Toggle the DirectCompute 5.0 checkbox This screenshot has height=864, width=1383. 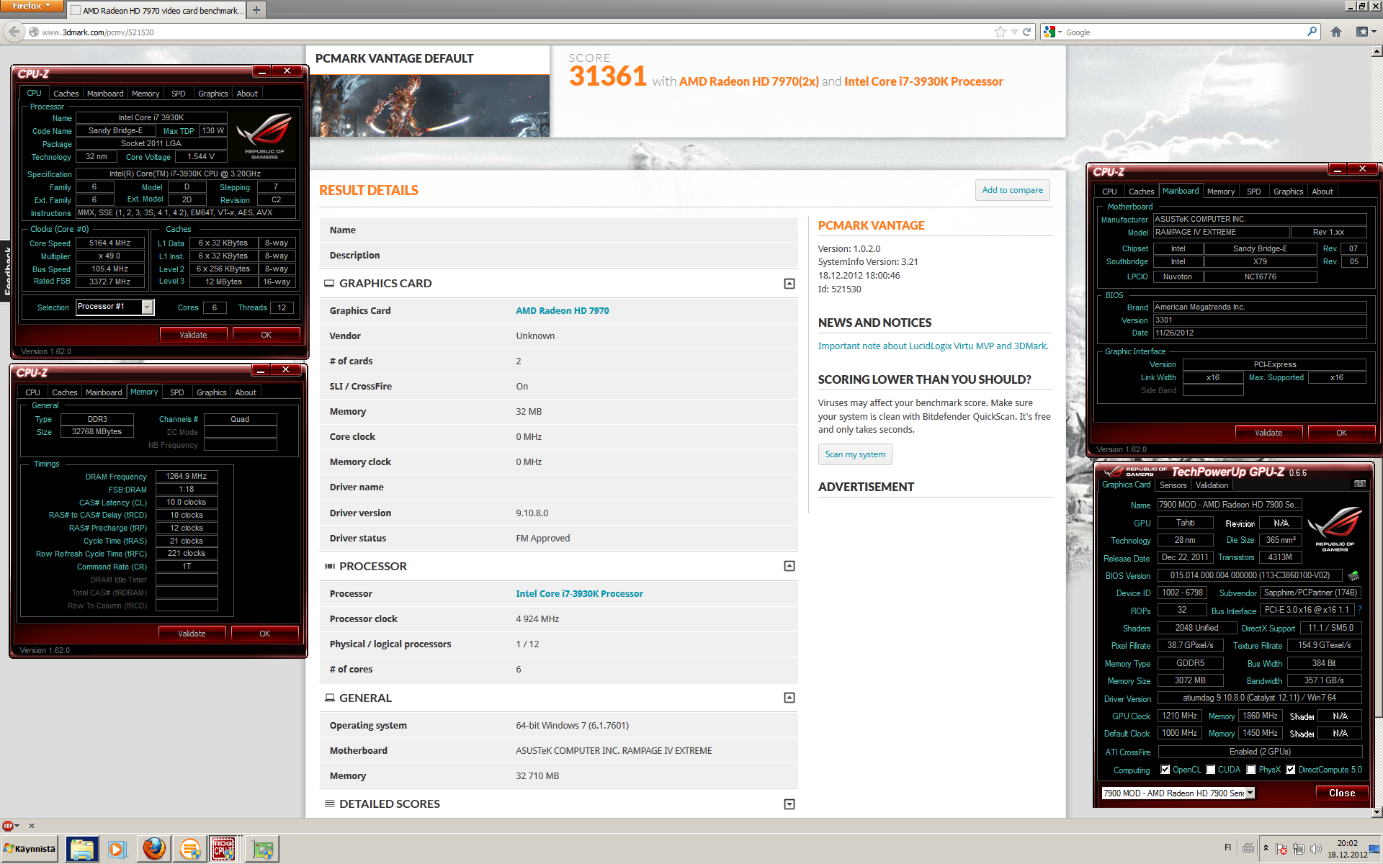coord(1291,770)
